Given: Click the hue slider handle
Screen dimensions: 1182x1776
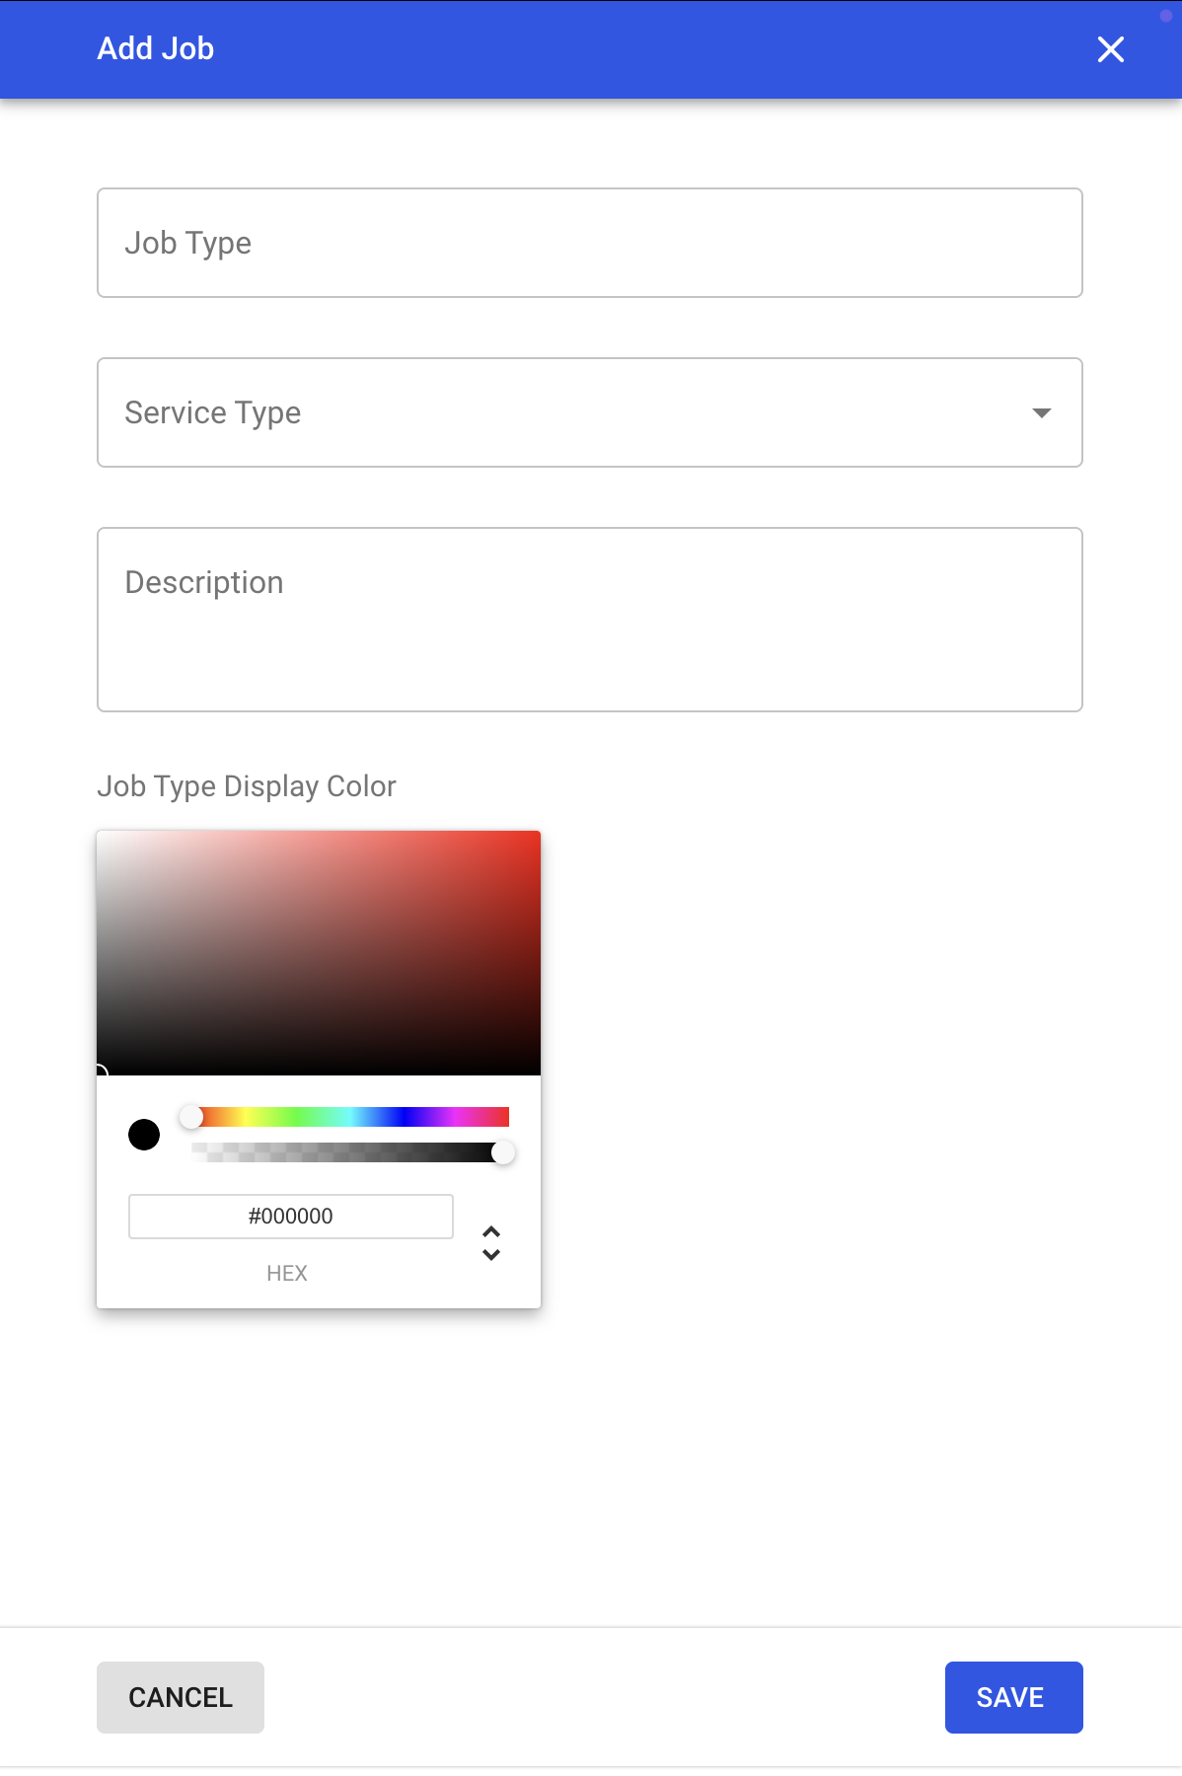Looking at the screenshot, I should pos(191,1117).
